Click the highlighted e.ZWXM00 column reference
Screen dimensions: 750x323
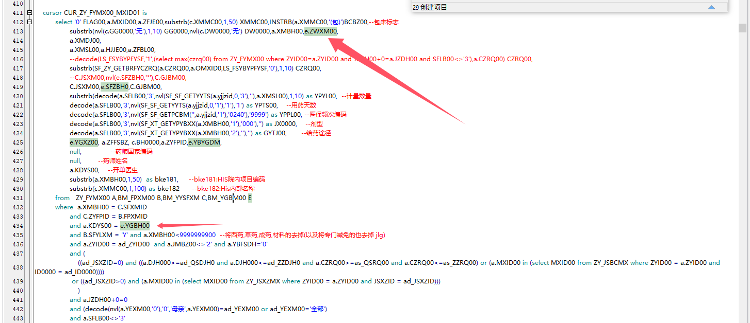coord(321,31)
